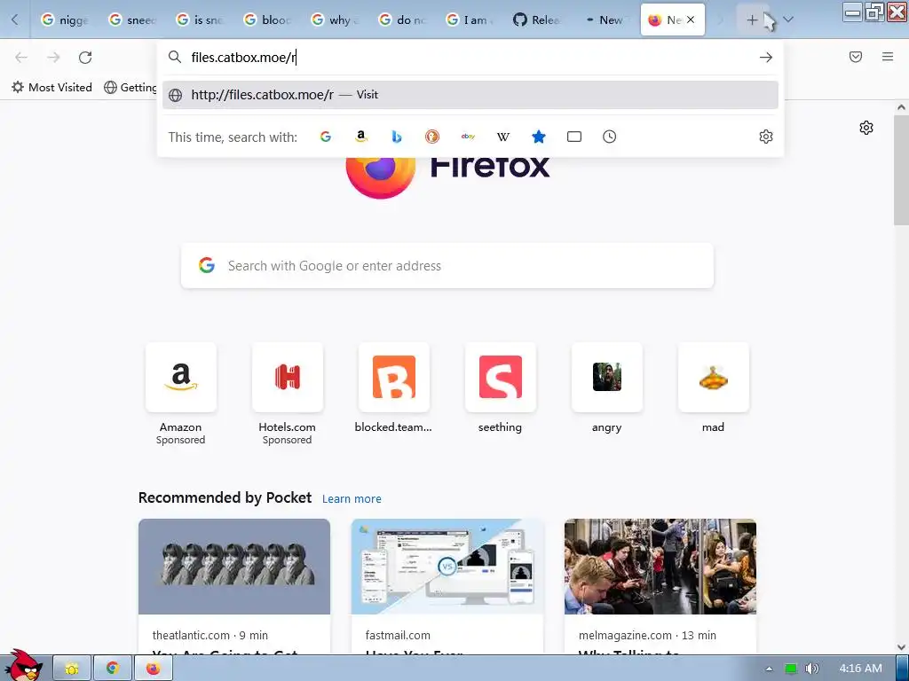This screenshot has width=909, height=681.
Task: Click the green network tray icon
Action: (791, 669)
